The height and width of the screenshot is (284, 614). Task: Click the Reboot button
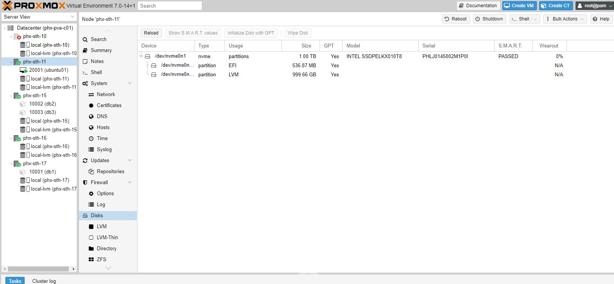(x=456, y=19)
